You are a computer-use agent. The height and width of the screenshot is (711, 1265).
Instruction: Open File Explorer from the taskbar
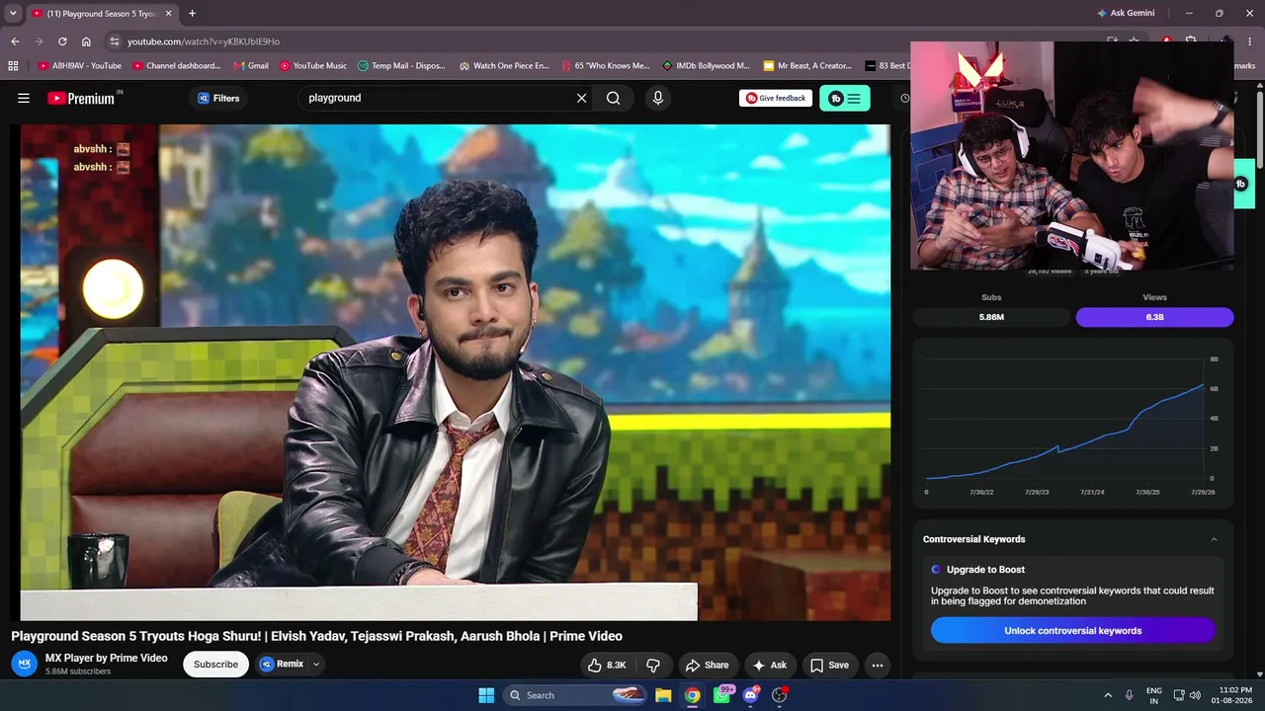tap(663, 695)
